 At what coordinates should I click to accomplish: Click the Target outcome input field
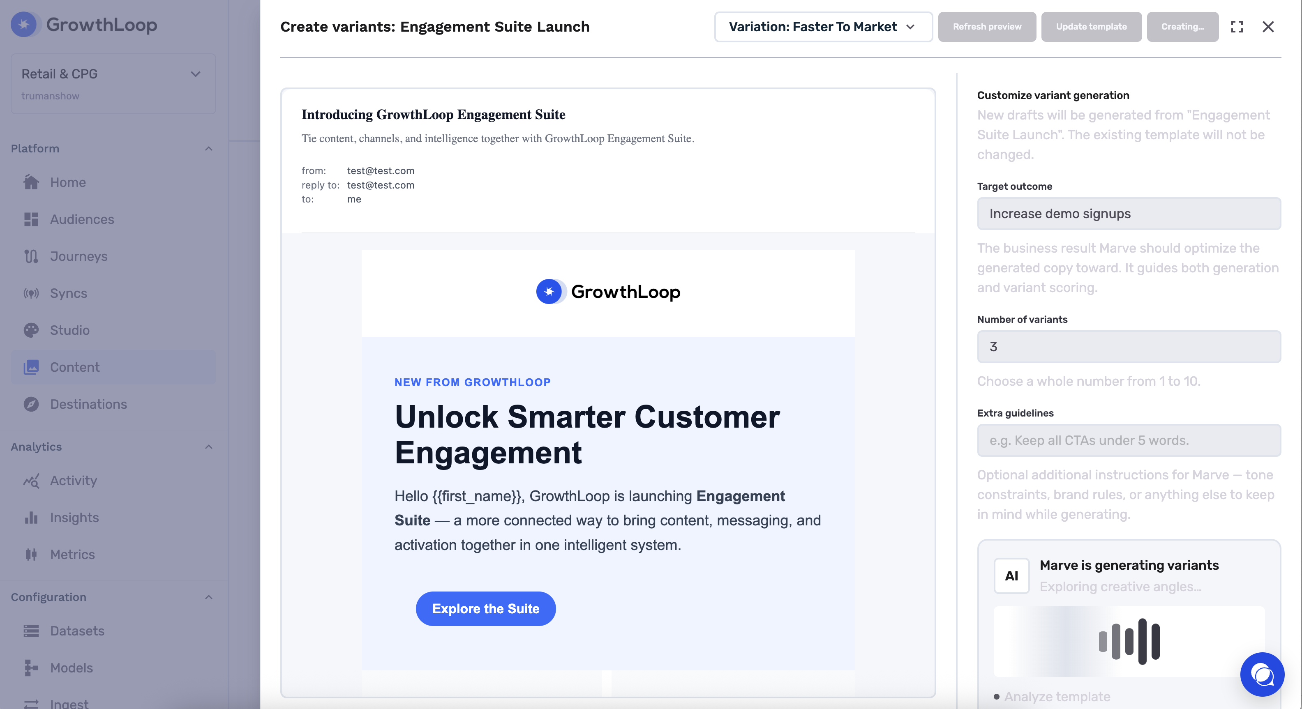pyautogui.click(x=1129, y=214)
